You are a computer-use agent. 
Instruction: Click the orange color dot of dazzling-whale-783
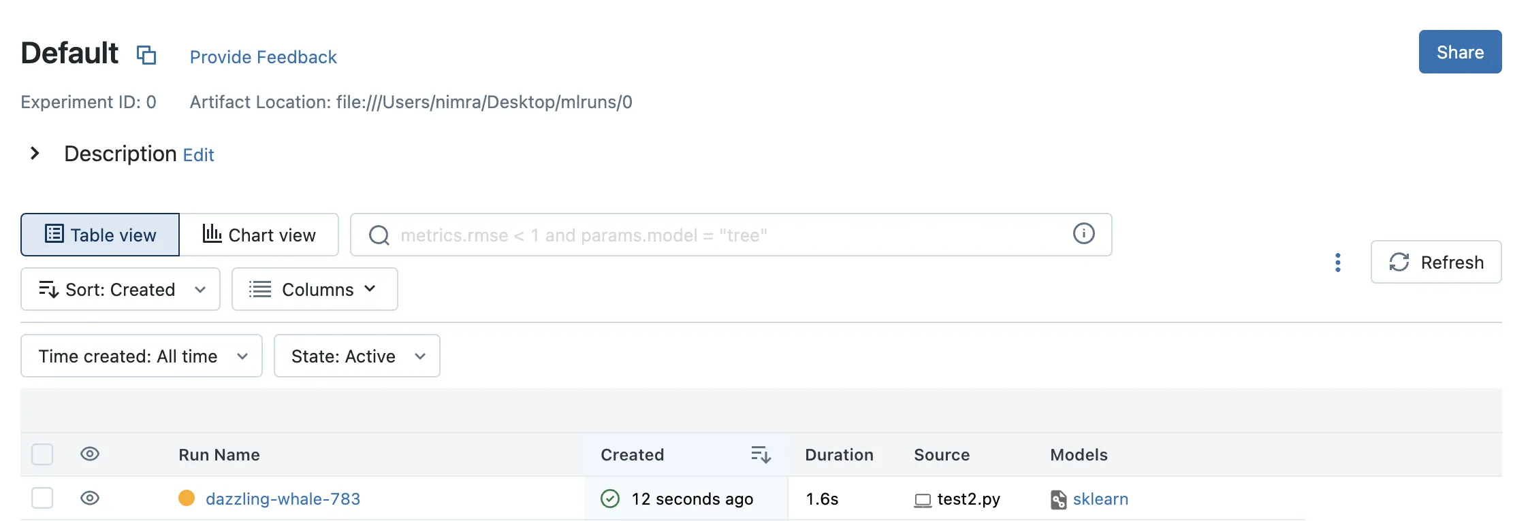click(x=187, y=499)
